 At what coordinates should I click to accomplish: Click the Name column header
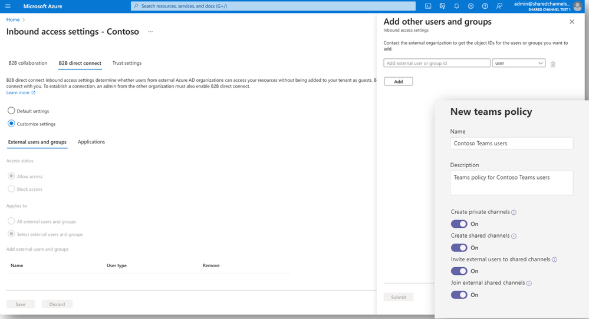17,265
